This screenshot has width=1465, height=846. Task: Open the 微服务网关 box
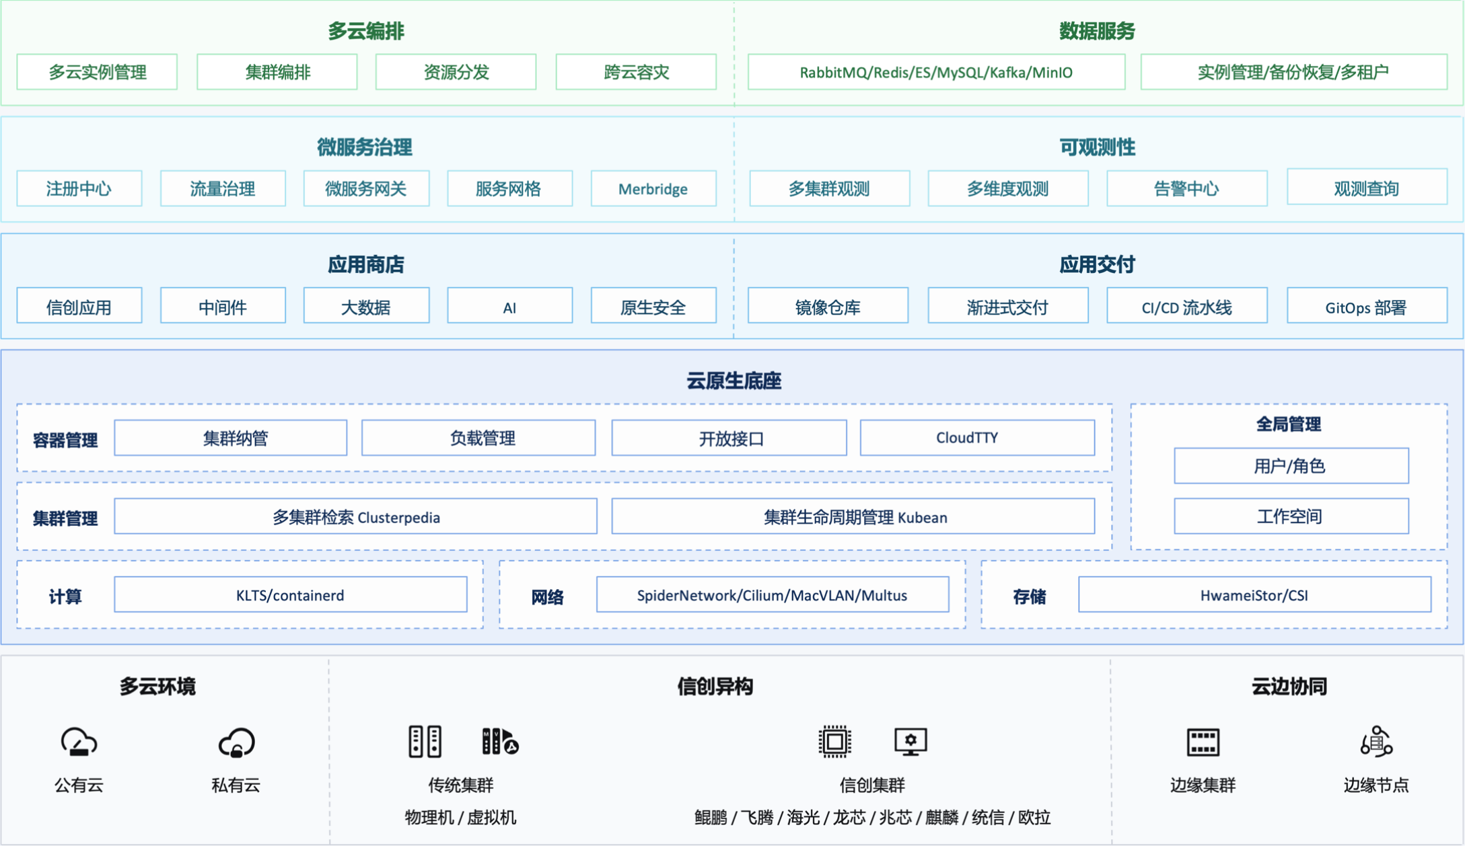click(x=366, y=188)
